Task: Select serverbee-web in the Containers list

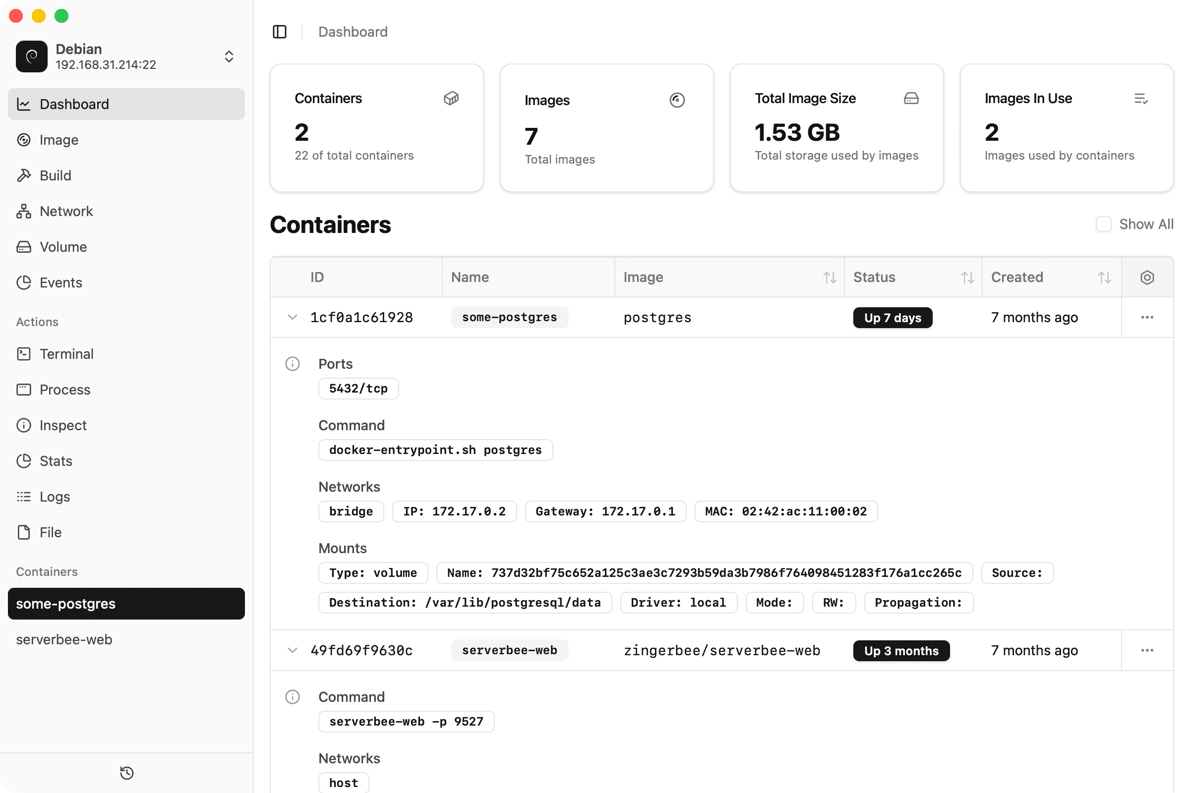Action: click(x=64, y=639)
